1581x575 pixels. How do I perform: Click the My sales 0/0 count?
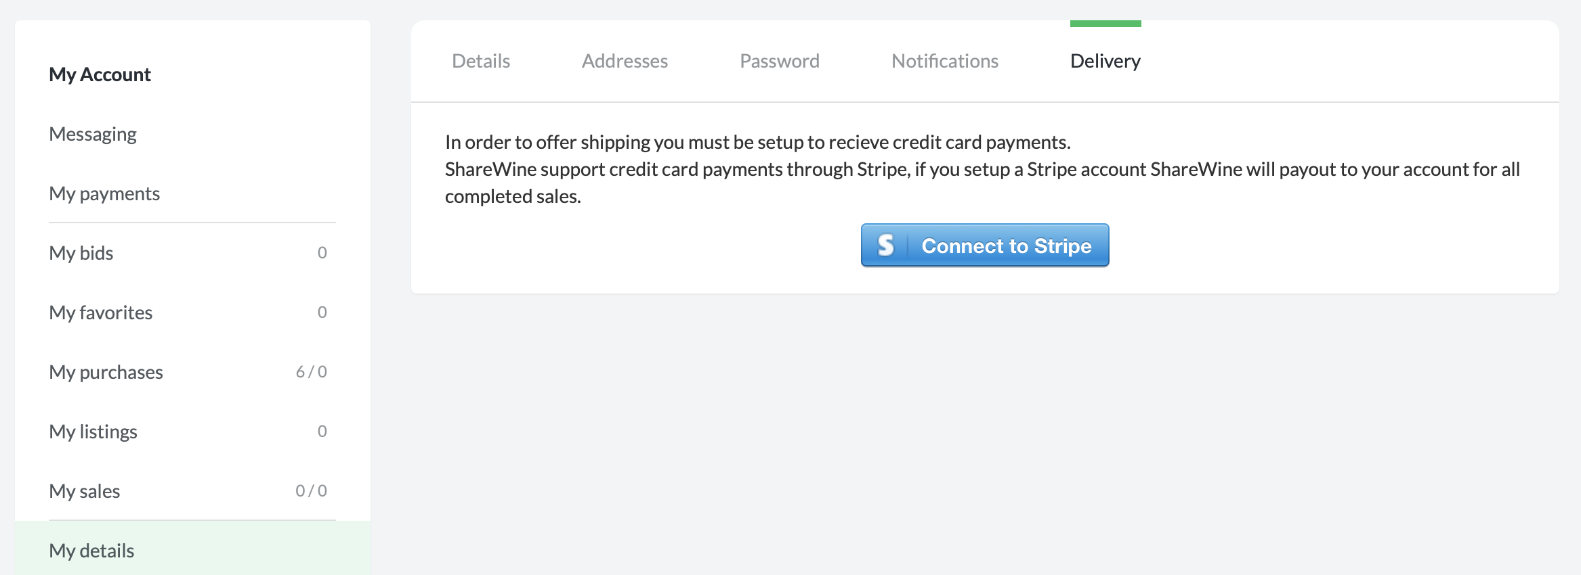(x=312, y=491)
